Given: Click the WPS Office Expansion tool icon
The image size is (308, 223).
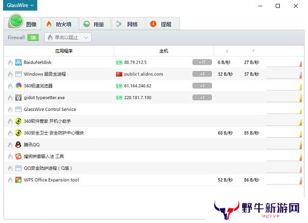Looking at the screenshot, I should (18, 180).
